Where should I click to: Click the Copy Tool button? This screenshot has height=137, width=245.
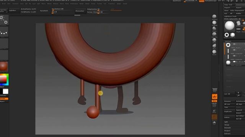[229, 5]
